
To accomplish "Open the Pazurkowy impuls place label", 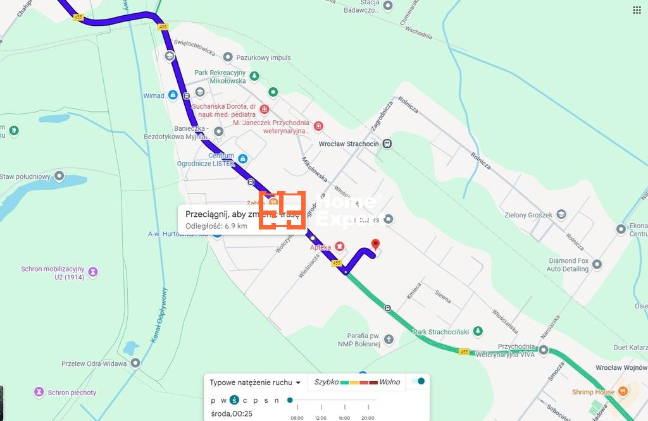I will point(263,58).
